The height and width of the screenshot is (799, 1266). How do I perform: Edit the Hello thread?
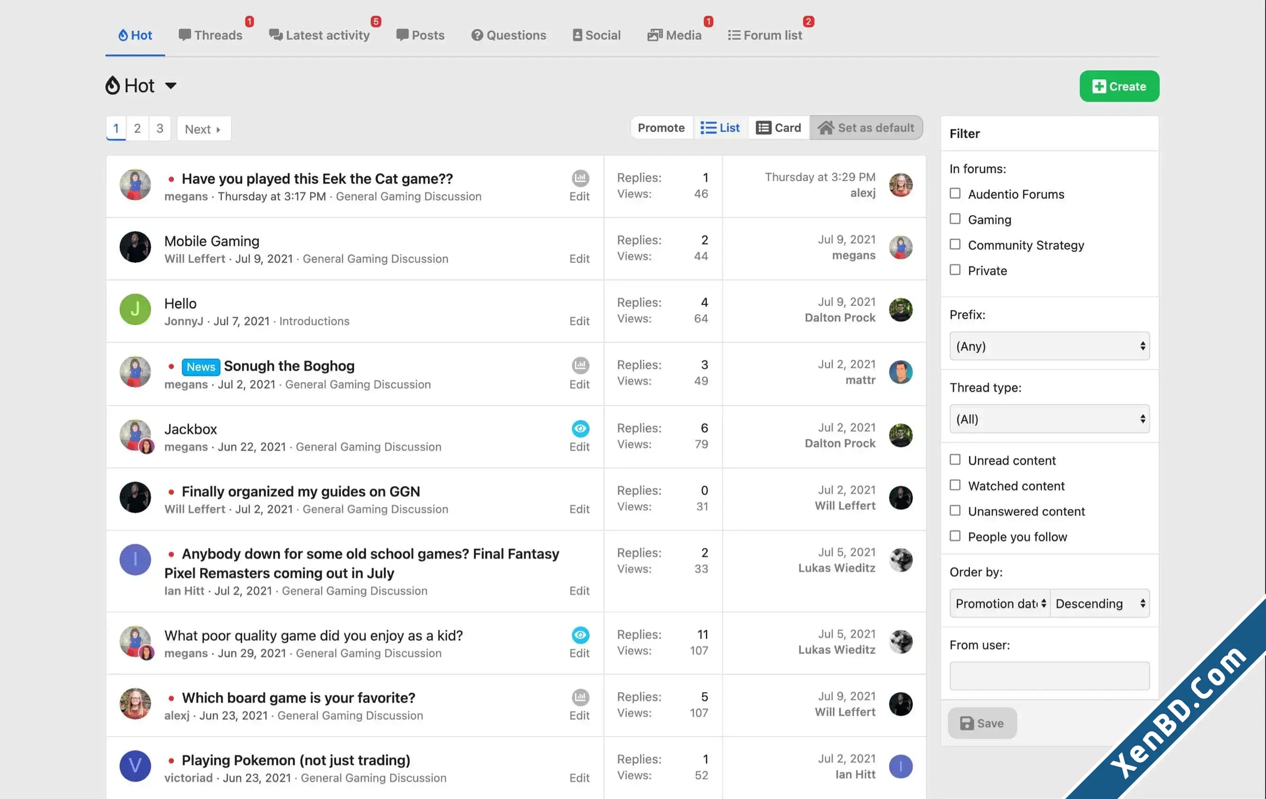click(x=579, y=321)
